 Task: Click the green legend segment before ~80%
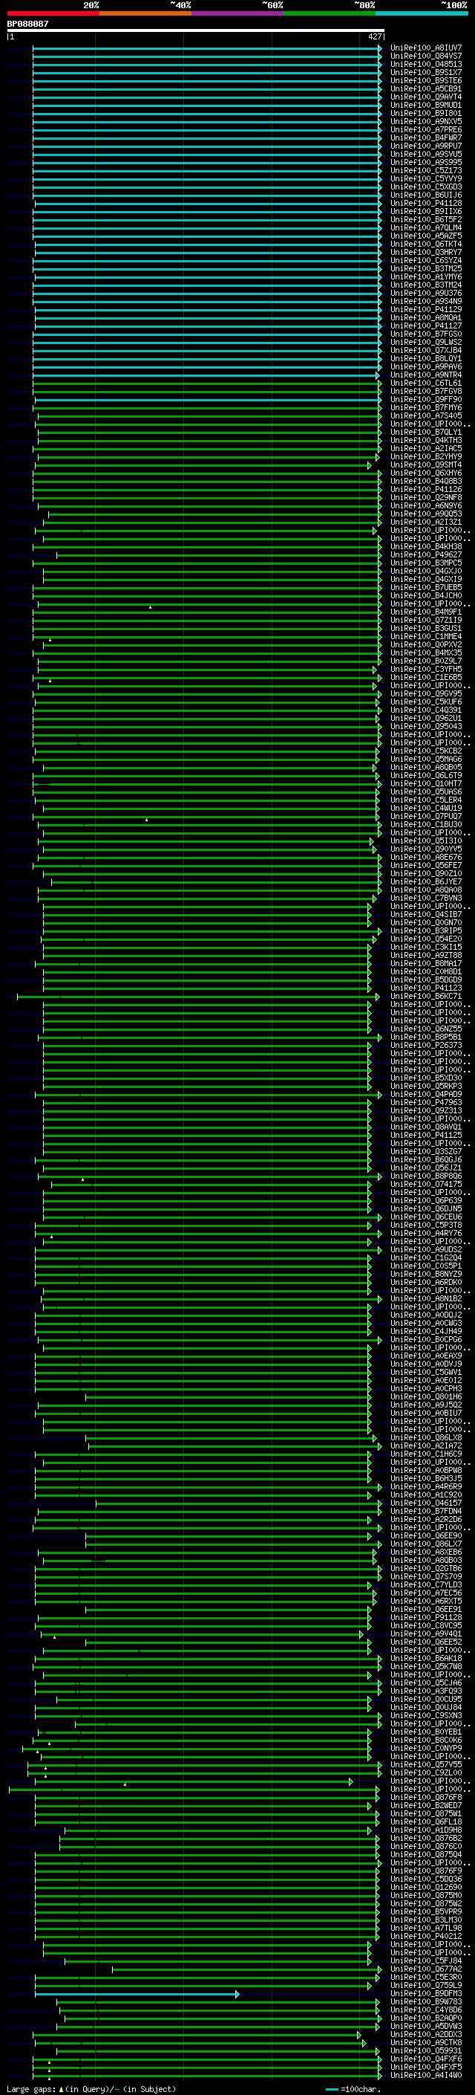(x=330, y=13)
